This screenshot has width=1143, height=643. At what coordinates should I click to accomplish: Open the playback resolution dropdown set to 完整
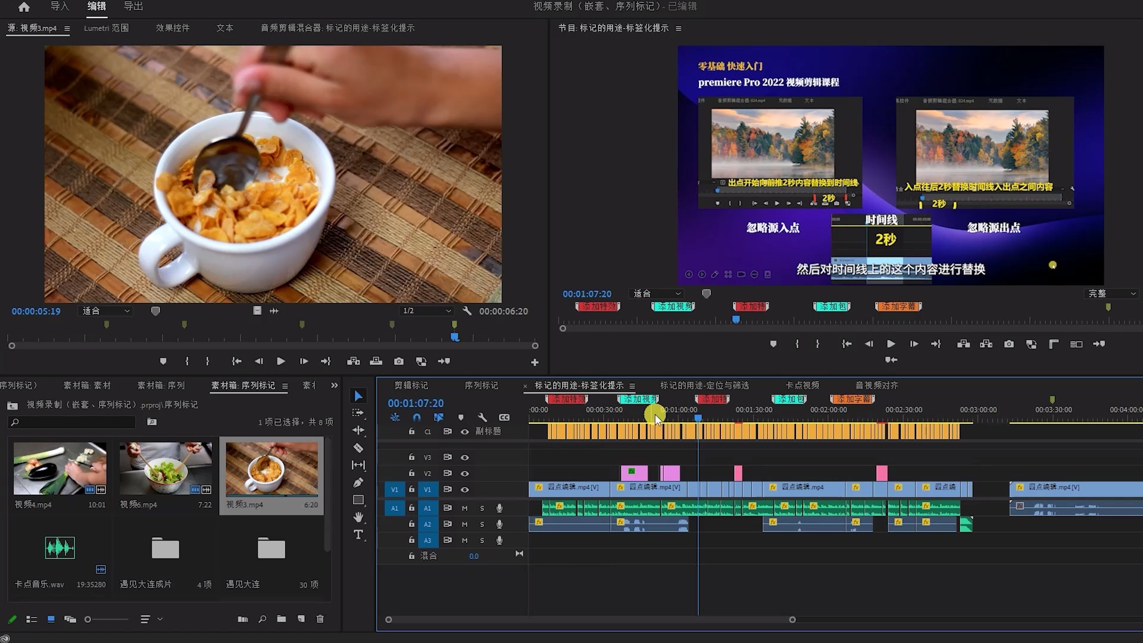point(1110,293)
